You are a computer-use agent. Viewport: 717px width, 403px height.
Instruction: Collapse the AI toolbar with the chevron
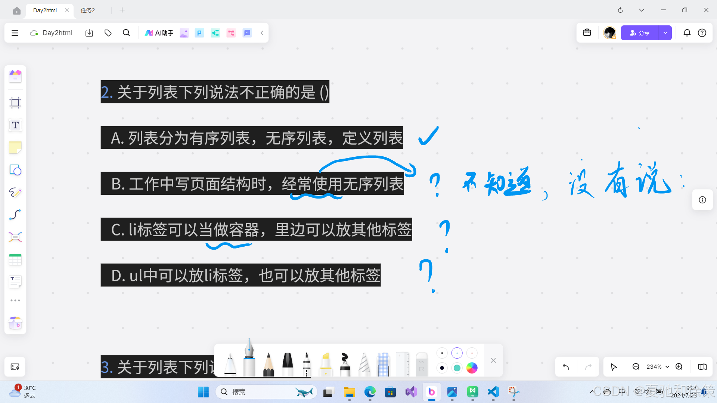click(x=262, y=33)
